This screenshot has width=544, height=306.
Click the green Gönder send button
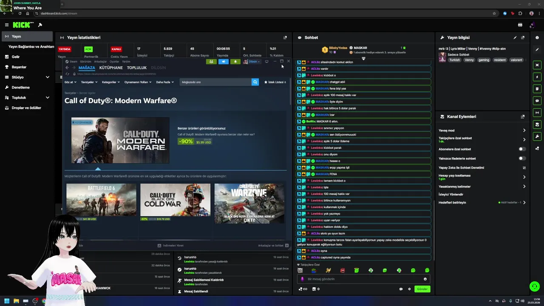click(x=422, y=289)
